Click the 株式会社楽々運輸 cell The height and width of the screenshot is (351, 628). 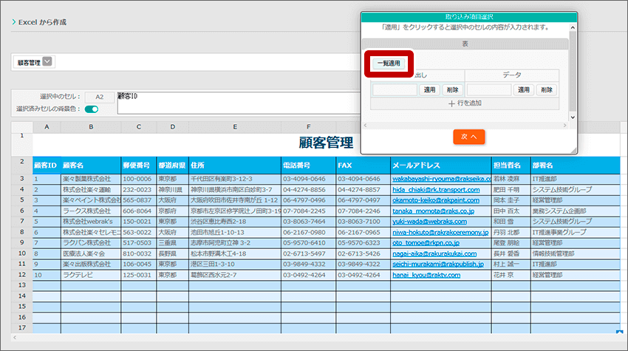tap(91, 189)
